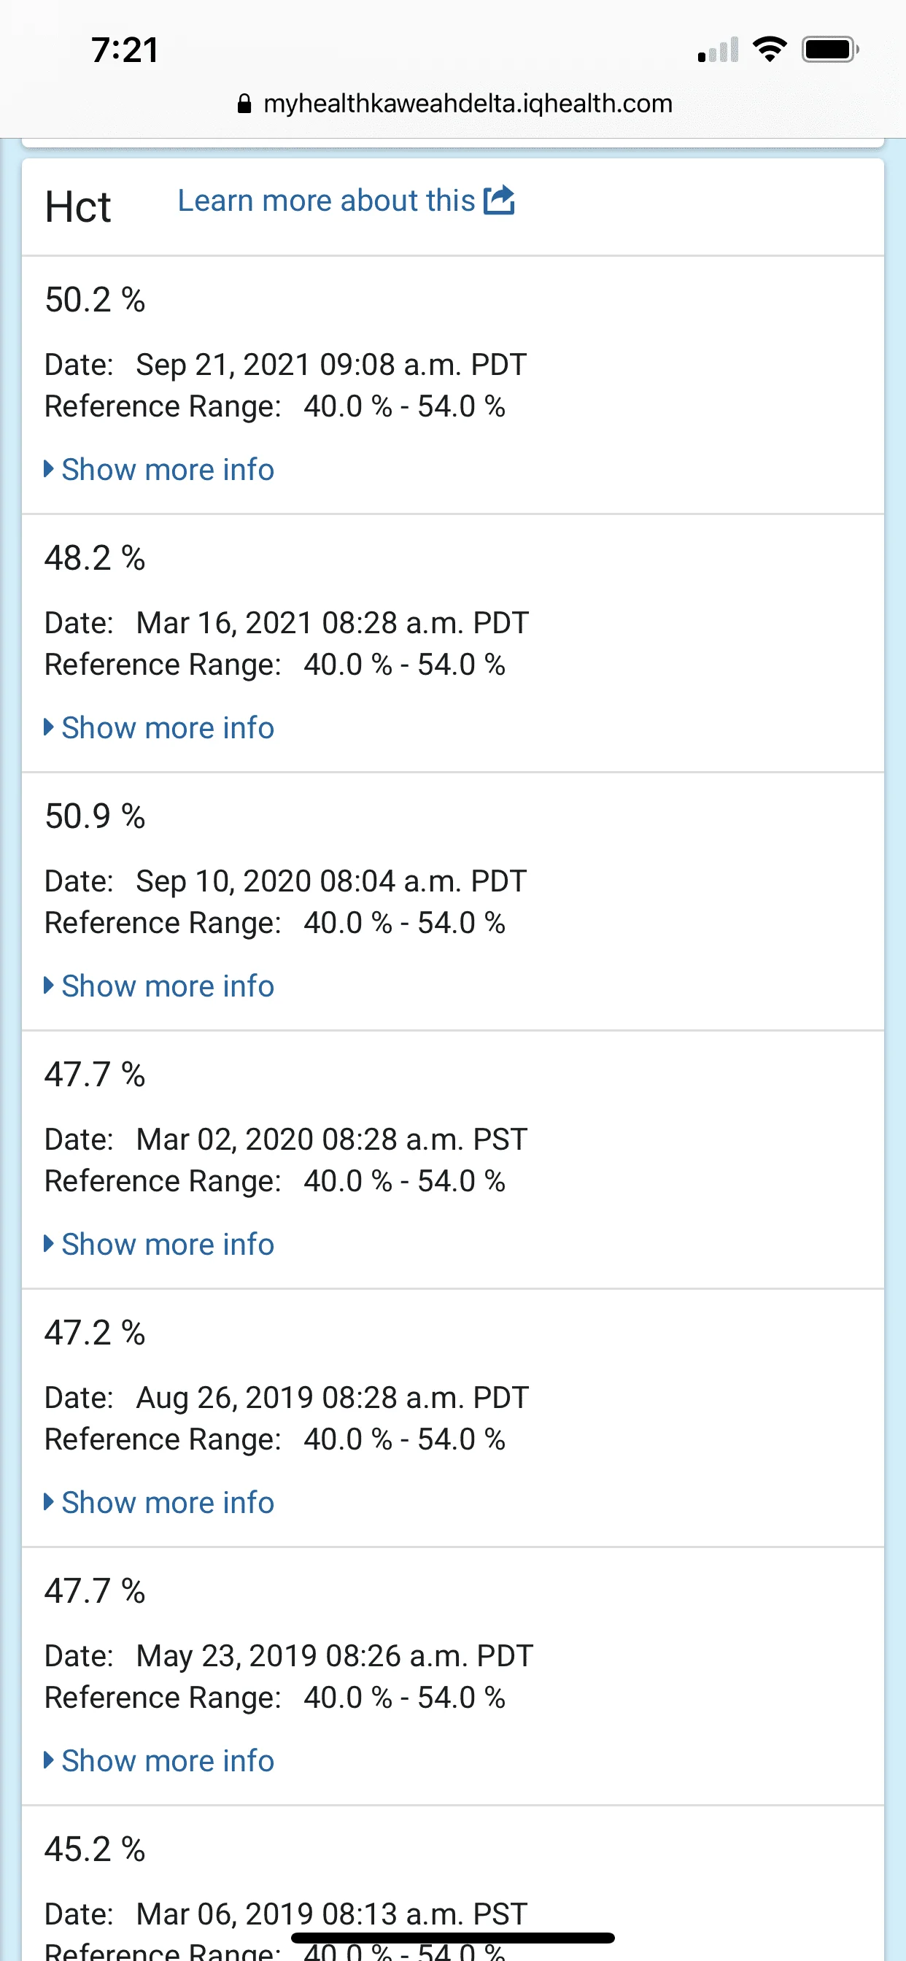Select the 50.2 % result value
Screen dimensions: 906x1961
pyautogui.click(x=94, y=299)
